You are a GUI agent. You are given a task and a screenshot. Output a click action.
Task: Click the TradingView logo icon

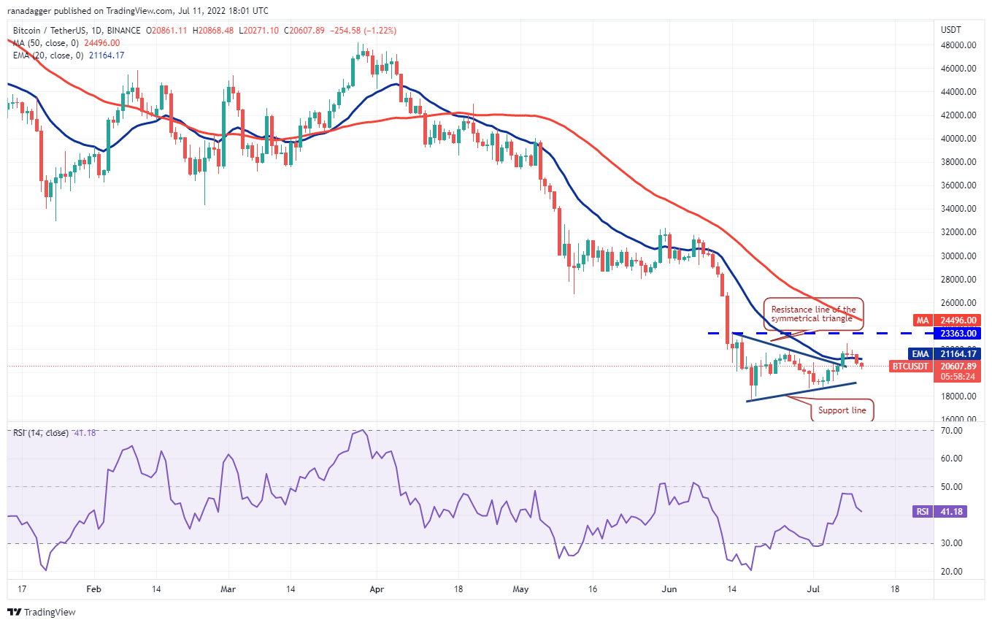(16, 612)
